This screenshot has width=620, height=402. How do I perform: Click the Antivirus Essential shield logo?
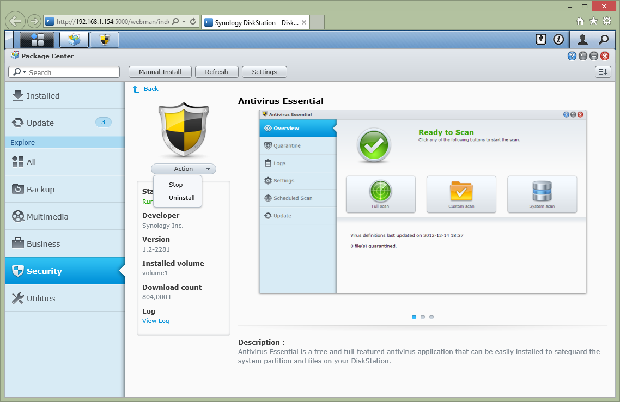pos(184,129)
